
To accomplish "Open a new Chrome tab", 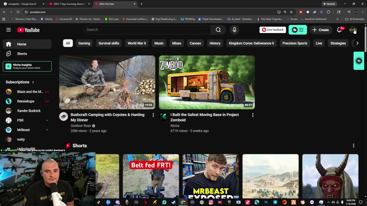I will 141,4.
